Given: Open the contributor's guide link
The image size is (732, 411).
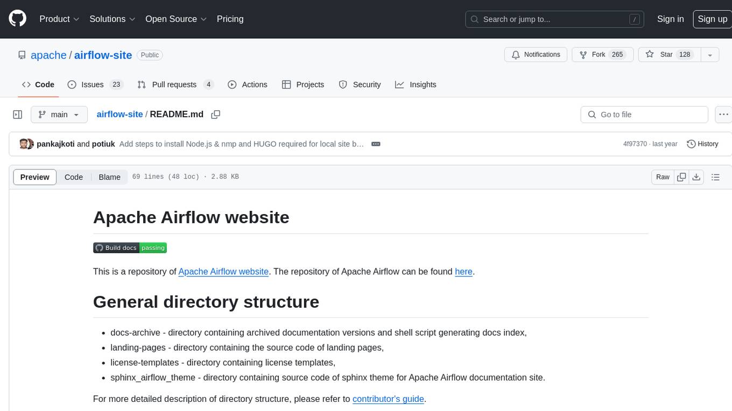Looking at the screenshot, I should click(x=389, y=399).
